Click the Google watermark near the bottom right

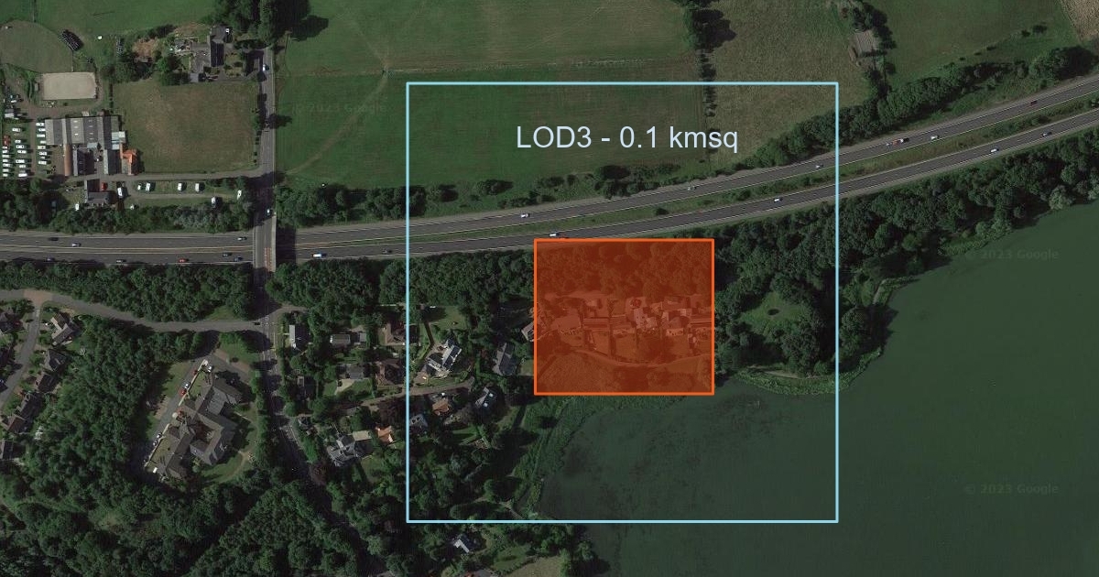(1011, 489)
